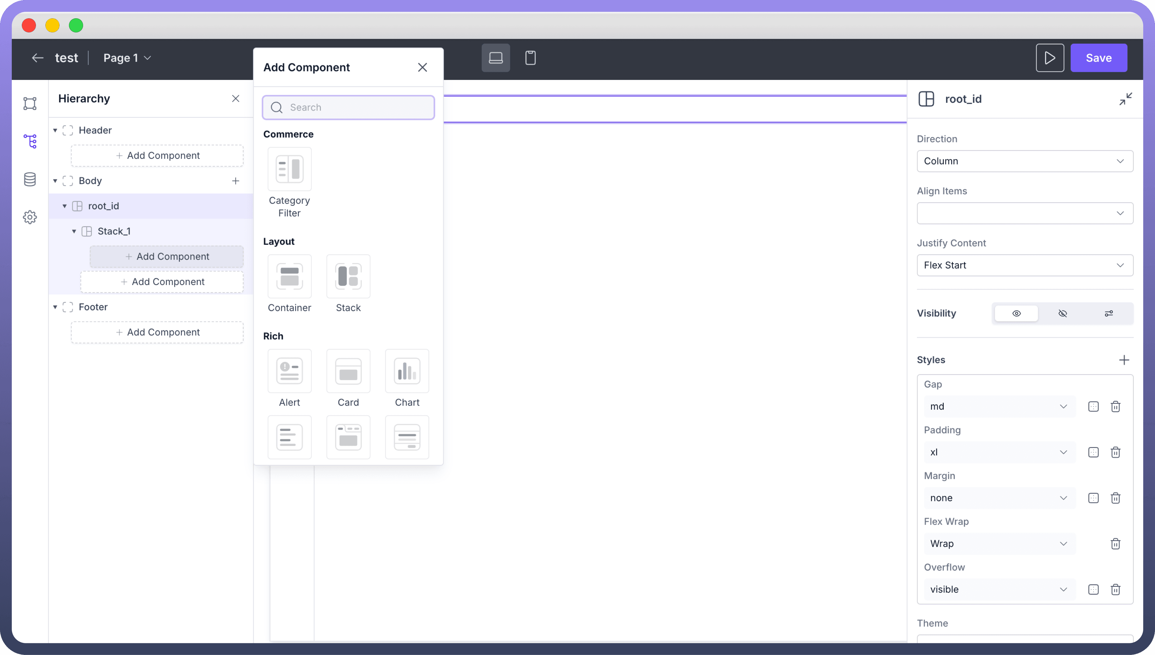The height and width of the screenshot is (655, 1155).
Task: Collapse the Stack_1 tree node
Action: (74, 231)
